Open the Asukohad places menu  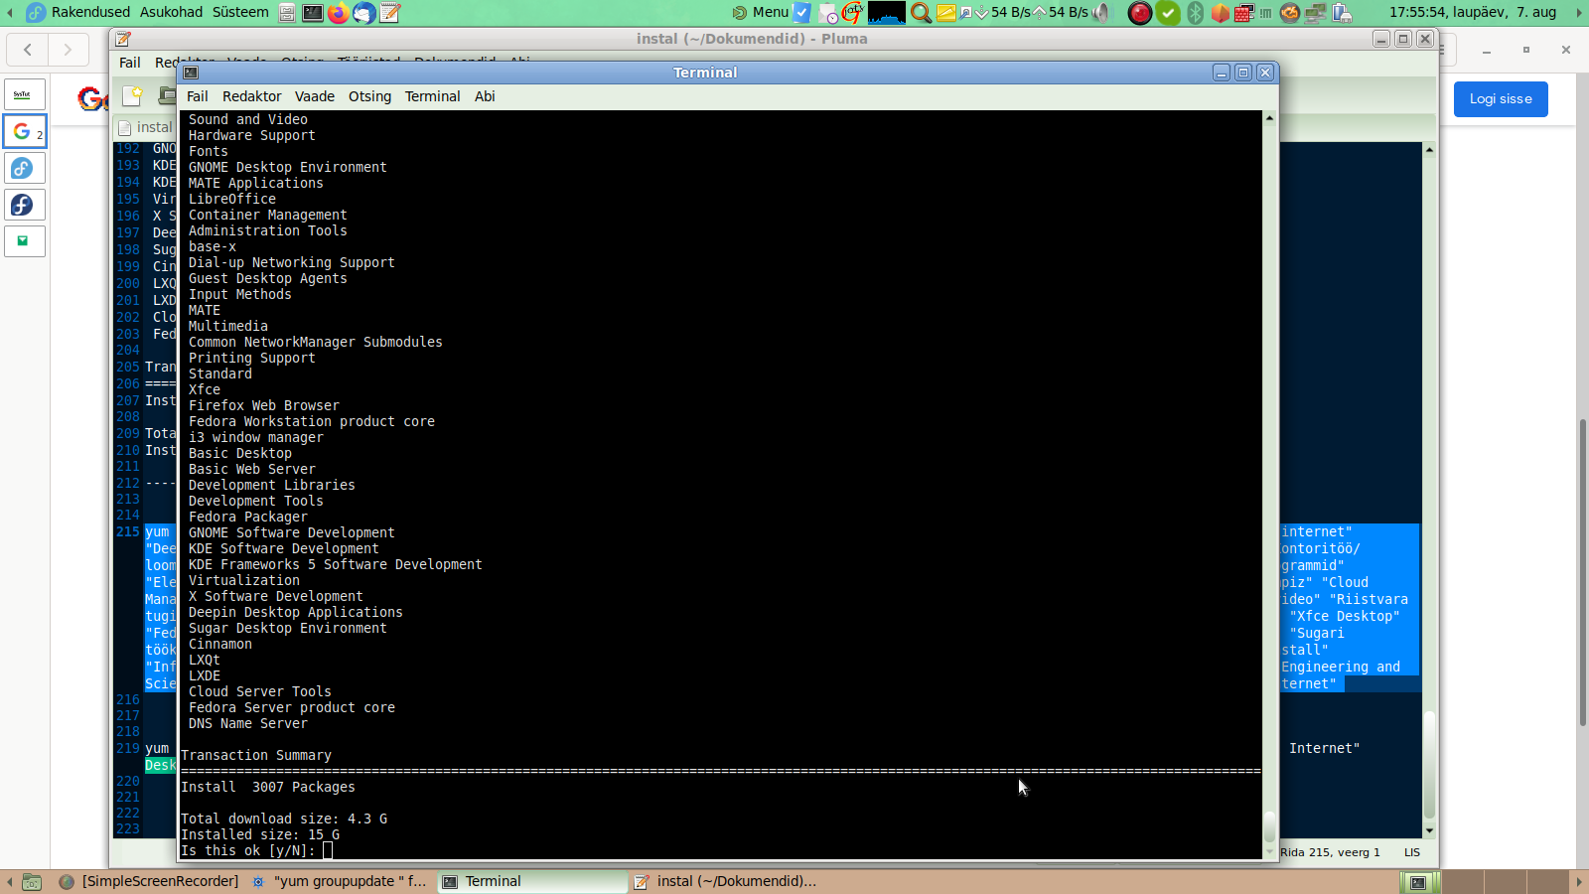click(171, 12)
